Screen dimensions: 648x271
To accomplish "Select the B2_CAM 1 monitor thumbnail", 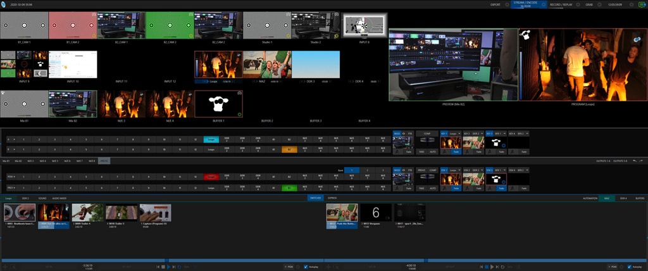I will 121,25.
